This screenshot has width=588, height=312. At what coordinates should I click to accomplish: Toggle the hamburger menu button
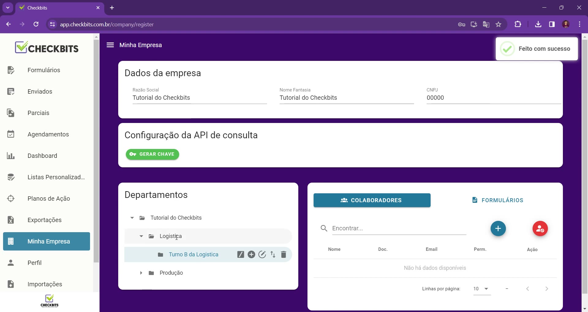coord(110,45)
